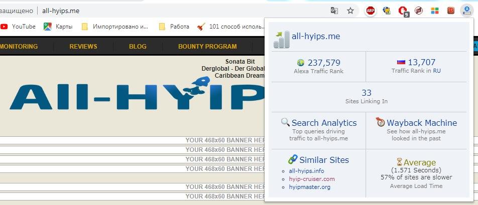Click the 237,579 Alexa Traffic Rank value
478x205 pixels.
(x=324, y=63)
